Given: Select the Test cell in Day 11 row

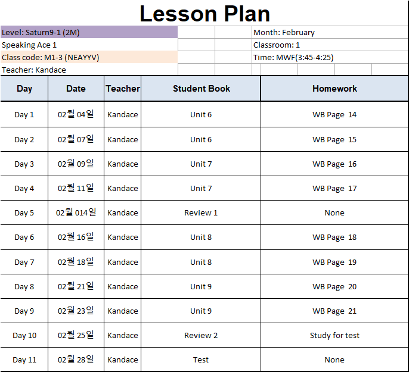Looking at the screenshot, I should click(201, 360).
